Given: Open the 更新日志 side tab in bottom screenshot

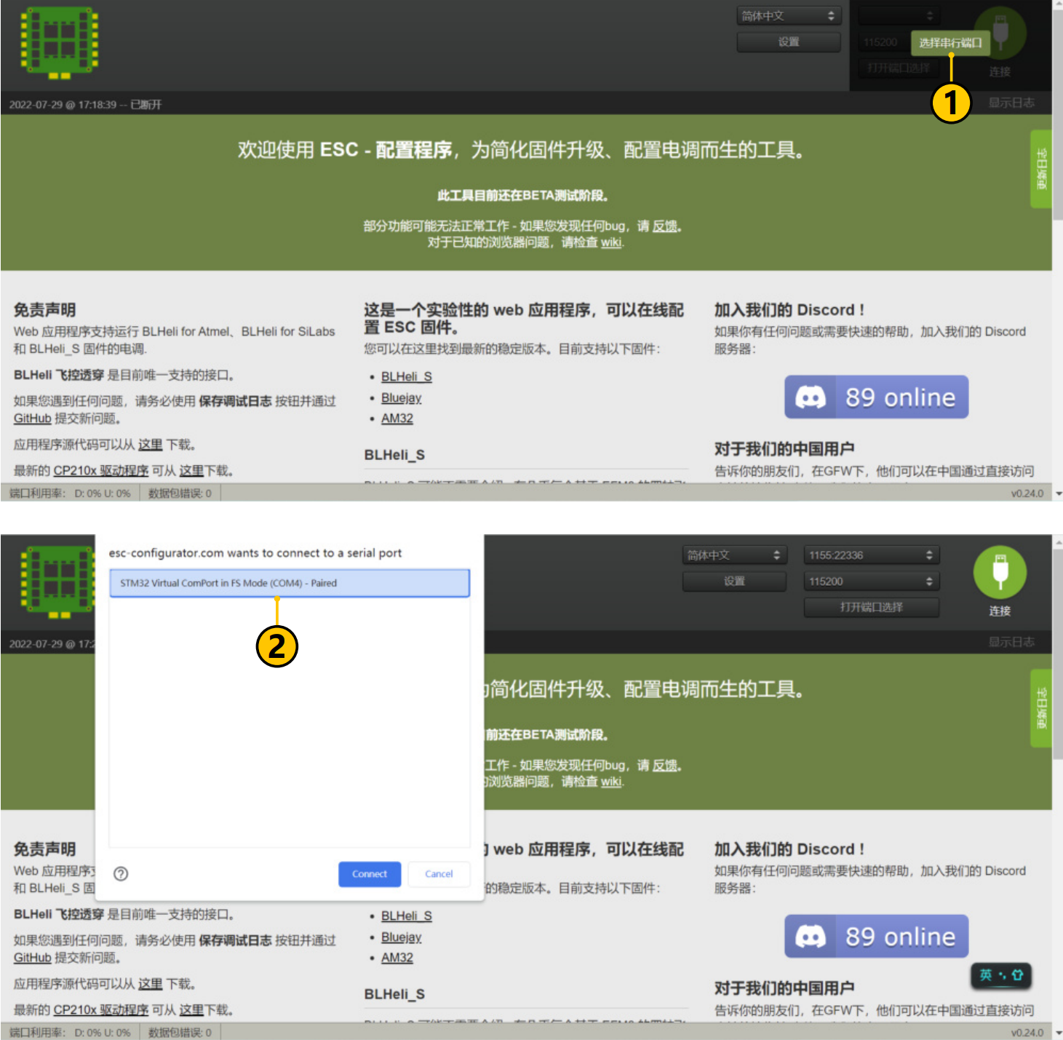Looking at the screenshot, I should click(x=1041, y=708).
